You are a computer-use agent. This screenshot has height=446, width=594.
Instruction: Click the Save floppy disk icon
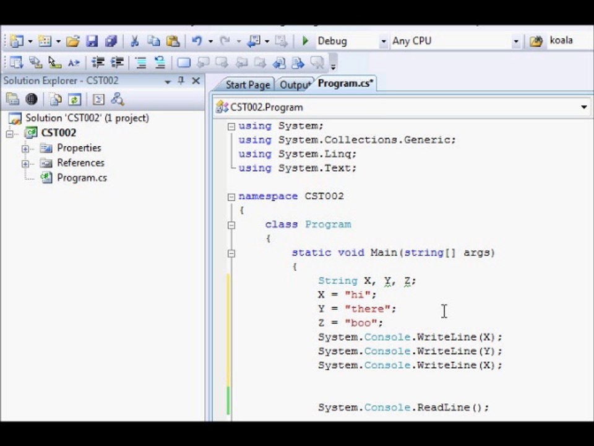tap(92, 41)
